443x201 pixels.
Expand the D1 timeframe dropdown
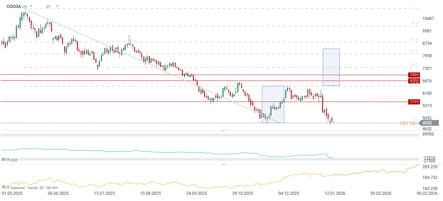click(x=57, y=6)
